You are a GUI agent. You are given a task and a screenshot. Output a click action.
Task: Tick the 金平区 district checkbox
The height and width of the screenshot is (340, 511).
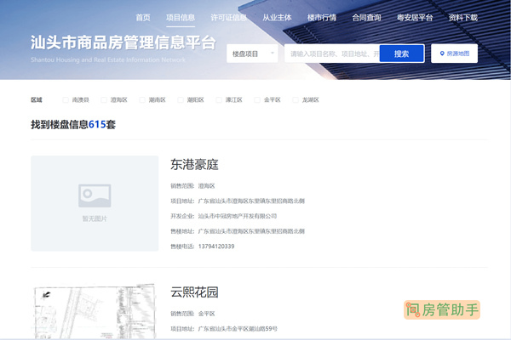(257, 100)
